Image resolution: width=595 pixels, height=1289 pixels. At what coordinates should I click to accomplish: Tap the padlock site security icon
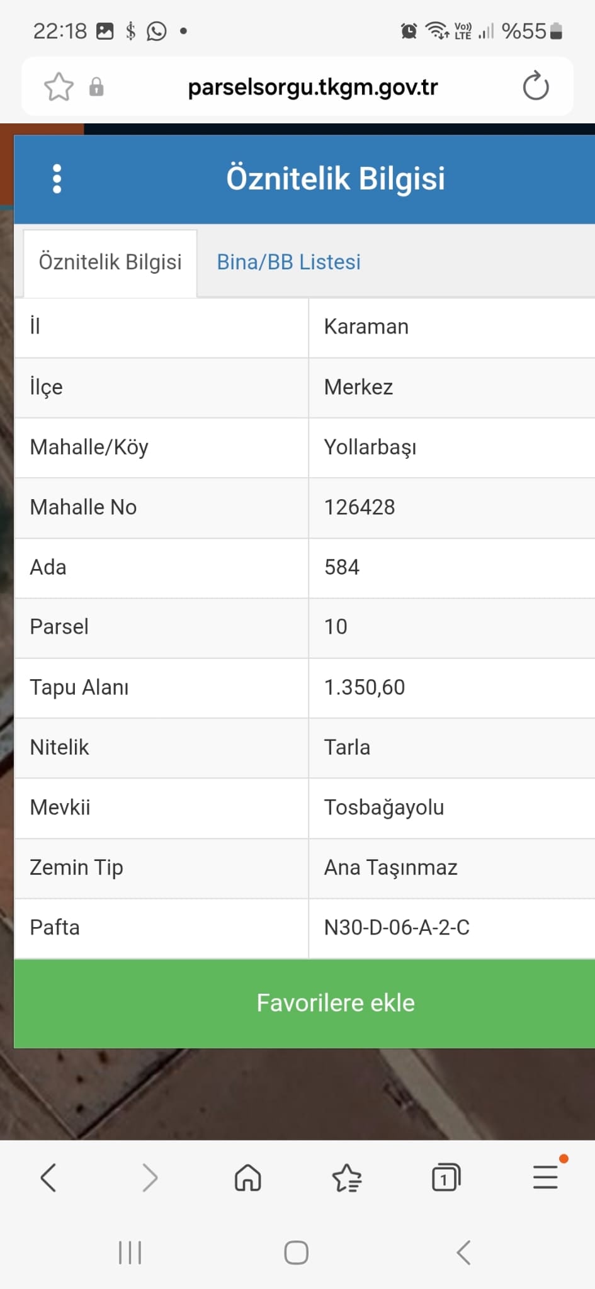click(x=96, y=87)
